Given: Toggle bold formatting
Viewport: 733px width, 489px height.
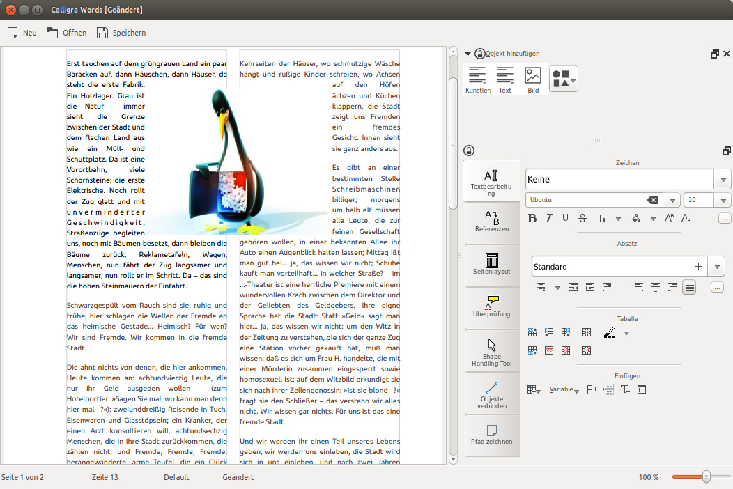Looking at the screenshot, I should pyautogui.click(x=532, y=218).
